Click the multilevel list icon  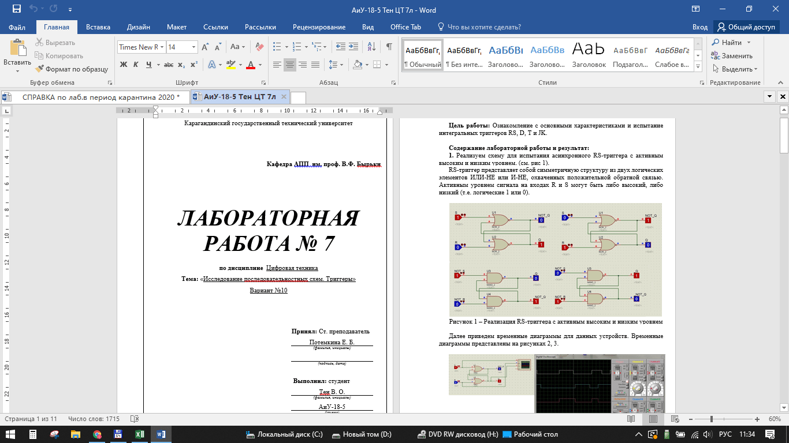(315, 47)
